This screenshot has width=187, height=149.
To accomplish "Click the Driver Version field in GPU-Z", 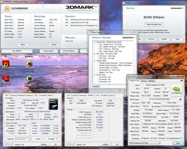I will (x=161, y=124).
